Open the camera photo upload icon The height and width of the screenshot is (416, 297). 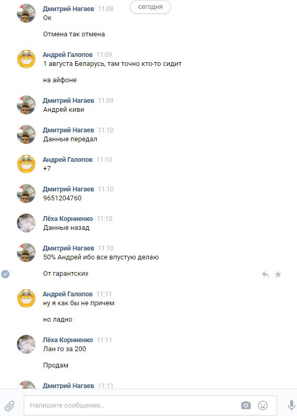click(x=245, y=405)
